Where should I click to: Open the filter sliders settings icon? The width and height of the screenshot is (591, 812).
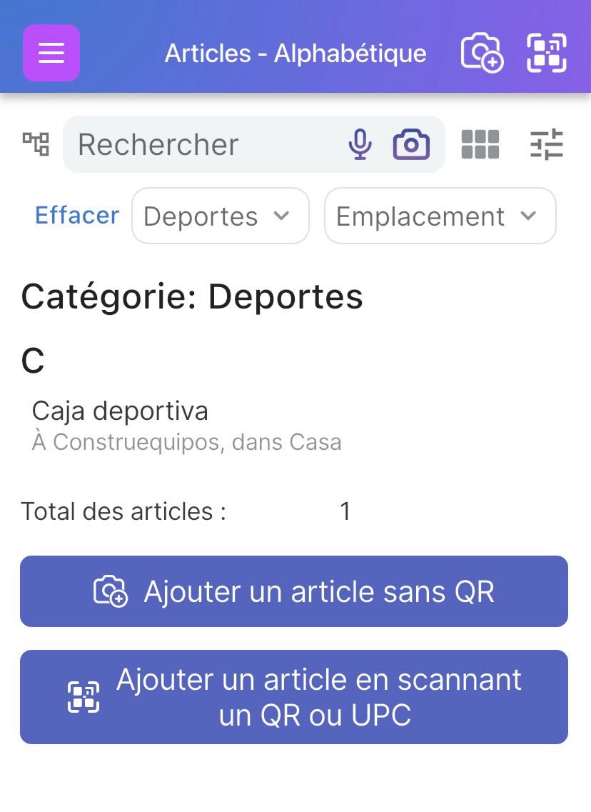(547, 144)
